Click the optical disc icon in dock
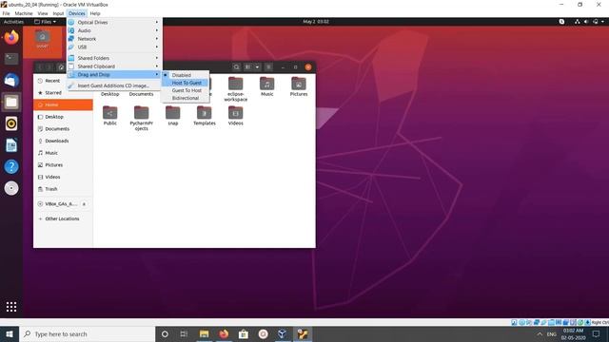 pos(11,188)
